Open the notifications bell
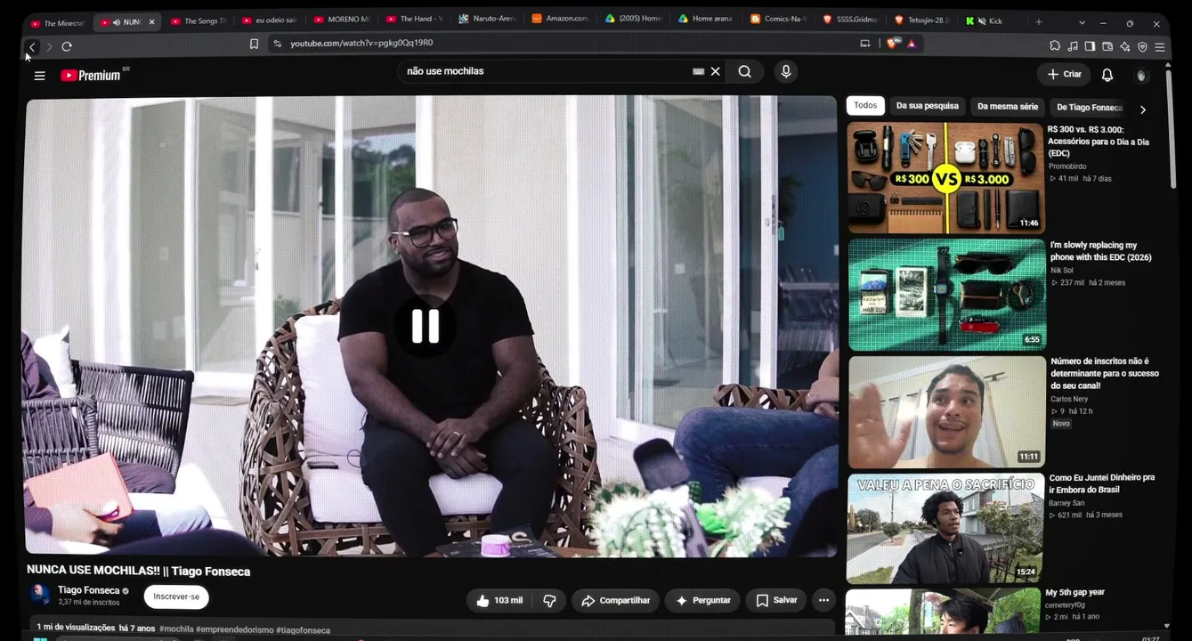Viewport: 1192px width, 641px height. tap(1107, 75)
